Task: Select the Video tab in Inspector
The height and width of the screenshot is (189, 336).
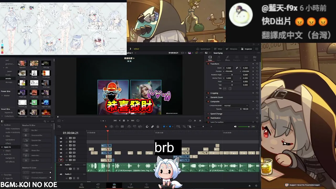Action: [x=210, y=58]
